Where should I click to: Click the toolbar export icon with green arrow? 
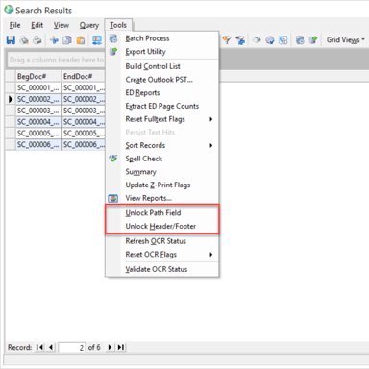313,40
